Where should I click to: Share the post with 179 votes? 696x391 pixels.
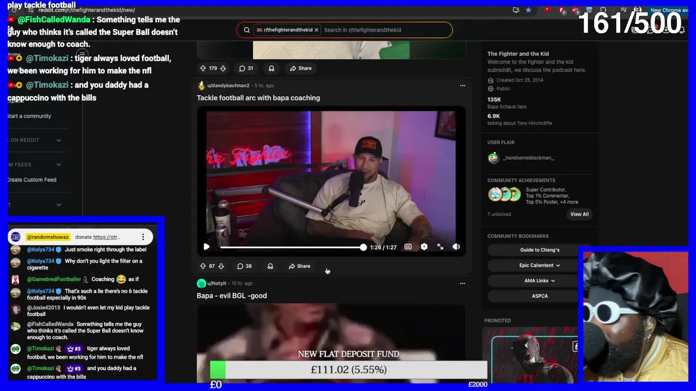[301, 68]
